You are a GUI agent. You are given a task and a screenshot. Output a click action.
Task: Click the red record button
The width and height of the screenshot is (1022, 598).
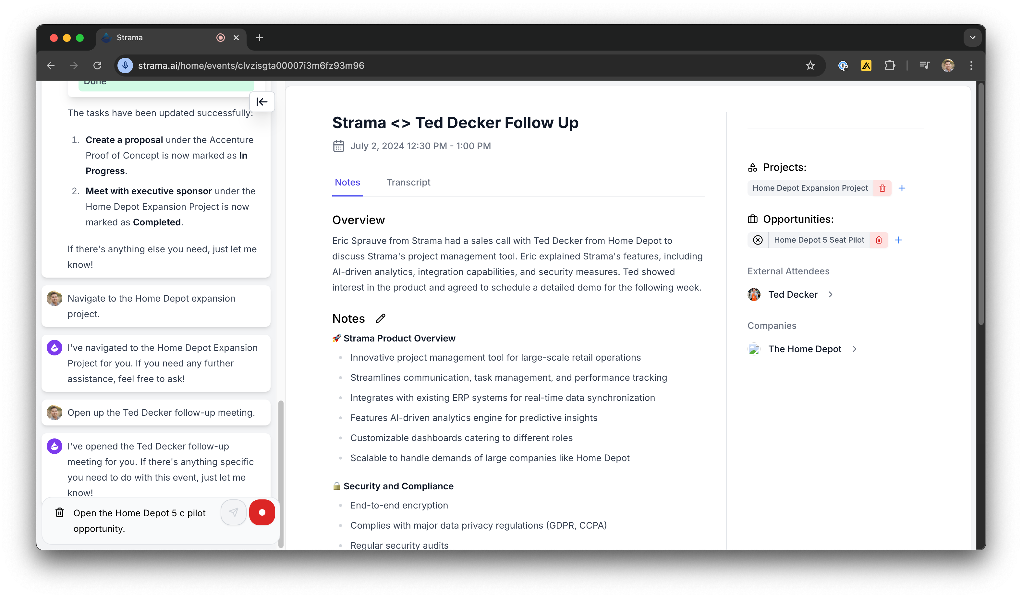[262, 512]
